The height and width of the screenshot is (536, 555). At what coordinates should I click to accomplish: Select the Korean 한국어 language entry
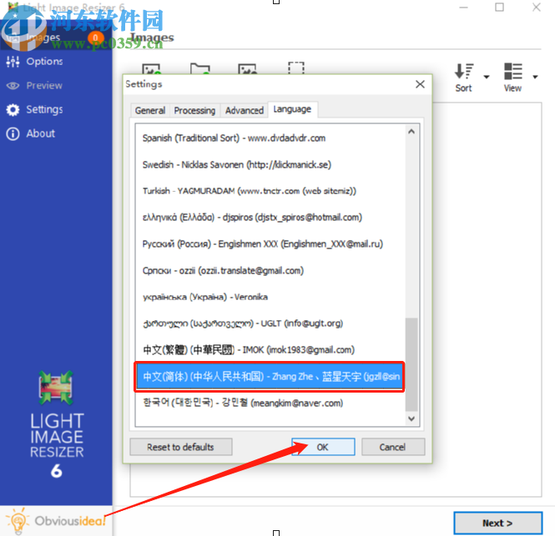pyautogui.click(x=270, y=403)
